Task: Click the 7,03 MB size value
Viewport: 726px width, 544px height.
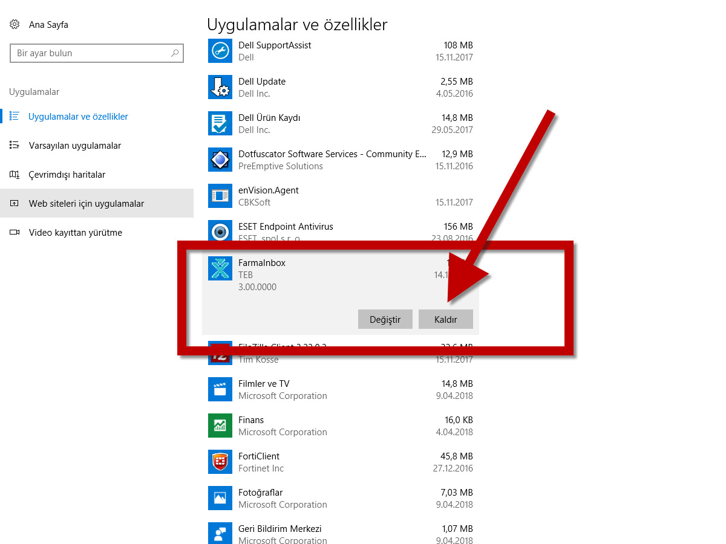Action: pos(457,493)
